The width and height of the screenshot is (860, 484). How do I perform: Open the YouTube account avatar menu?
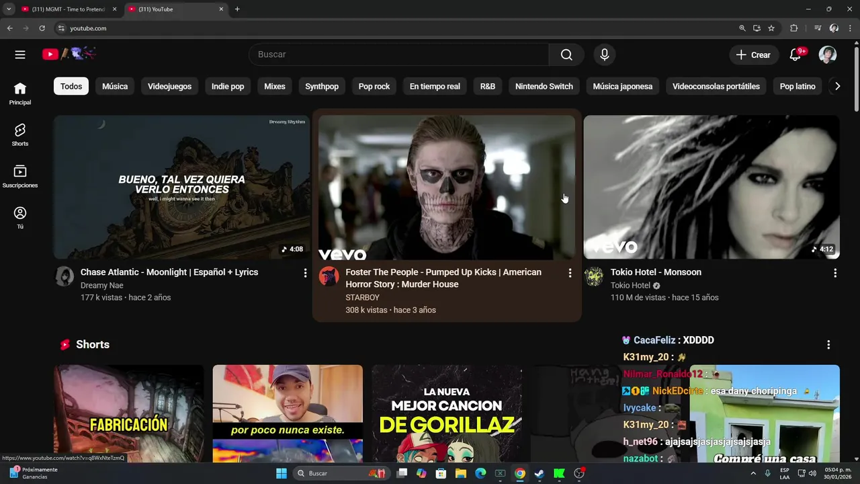coord(828,55)
